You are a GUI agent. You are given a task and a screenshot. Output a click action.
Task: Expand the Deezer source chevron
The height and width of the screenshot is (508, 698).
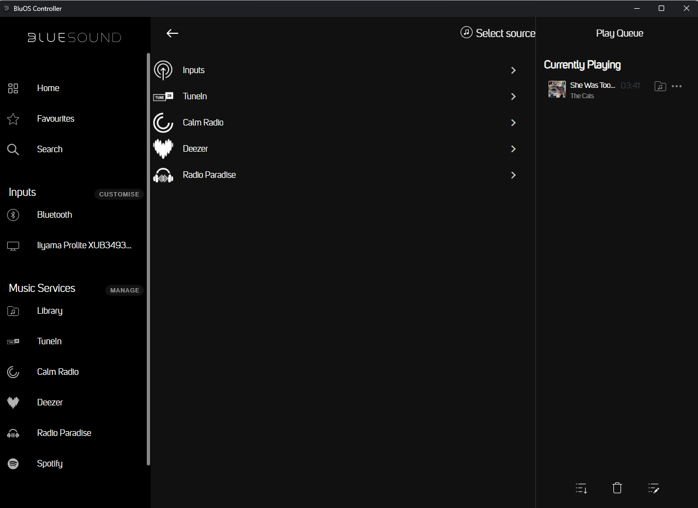pyautogui.click(x=513, y=149)
